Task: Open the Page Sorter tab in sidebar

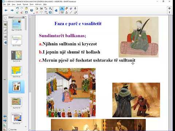Action: (5, 18)
